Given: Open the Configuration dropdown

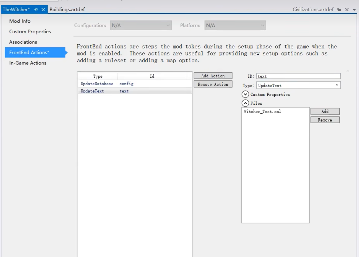Looking at the screenshot, I should [x=141, y=26].
